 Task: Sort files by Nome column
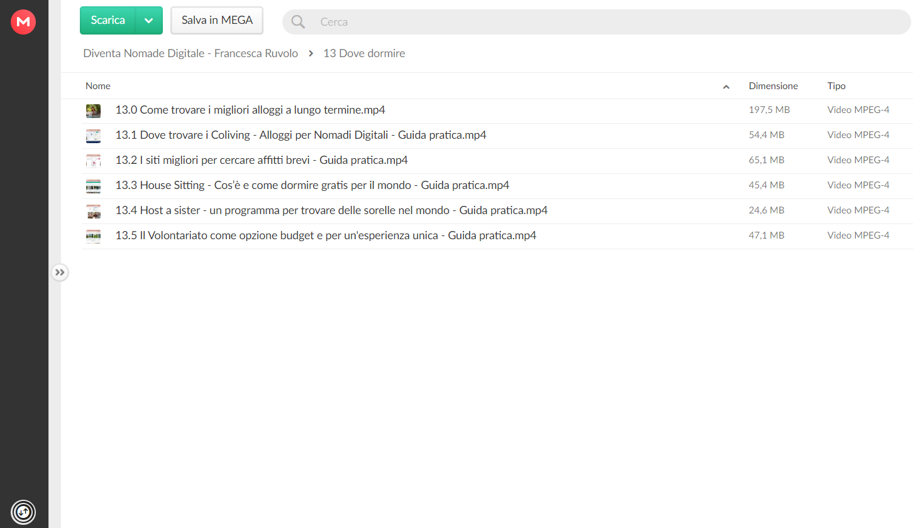point(98,86)
